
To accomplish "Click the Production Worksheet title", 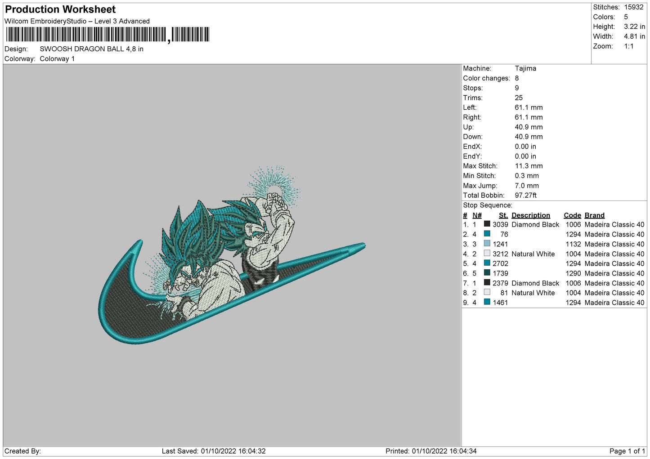I will point(60,9).
